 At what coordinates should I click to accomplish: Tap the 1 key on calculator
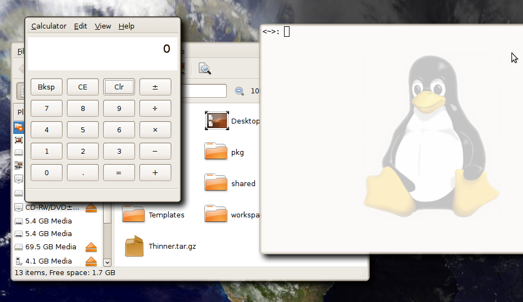[x=46, y=151]
